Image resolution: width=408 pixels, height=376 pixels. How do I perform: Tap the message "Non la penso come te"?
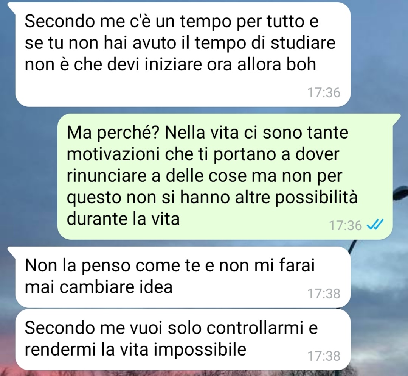(x=183, y=277)
